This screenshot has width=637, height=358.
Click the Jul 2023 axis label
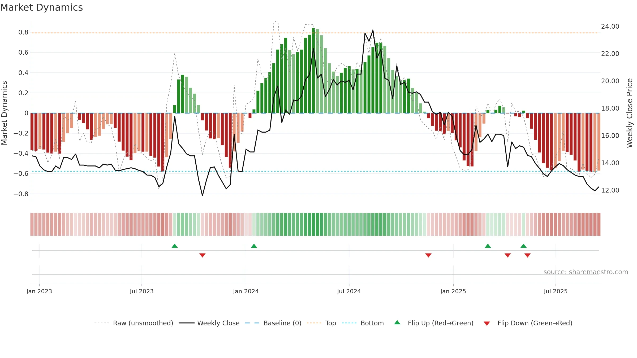click(x=142, y=291)
